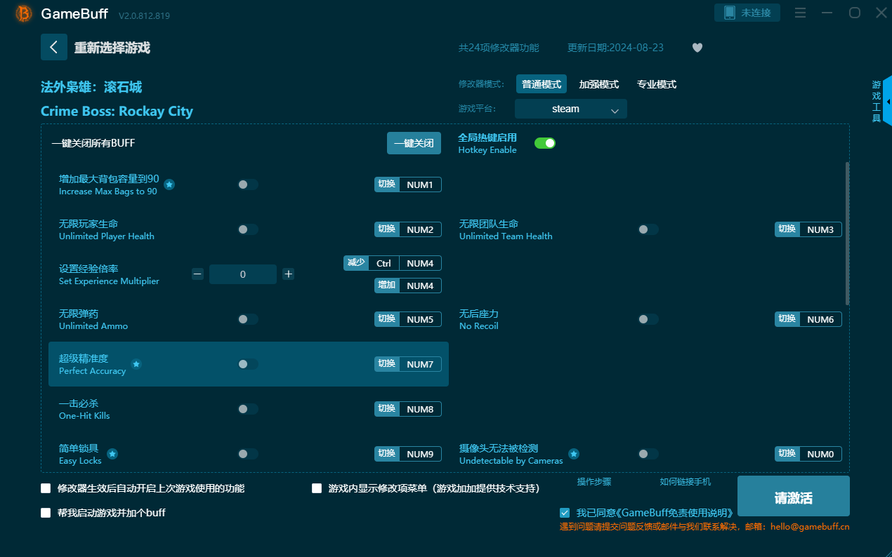
Task: Click star icon next to Perfect Accuracy
Action: pos(136,364)
